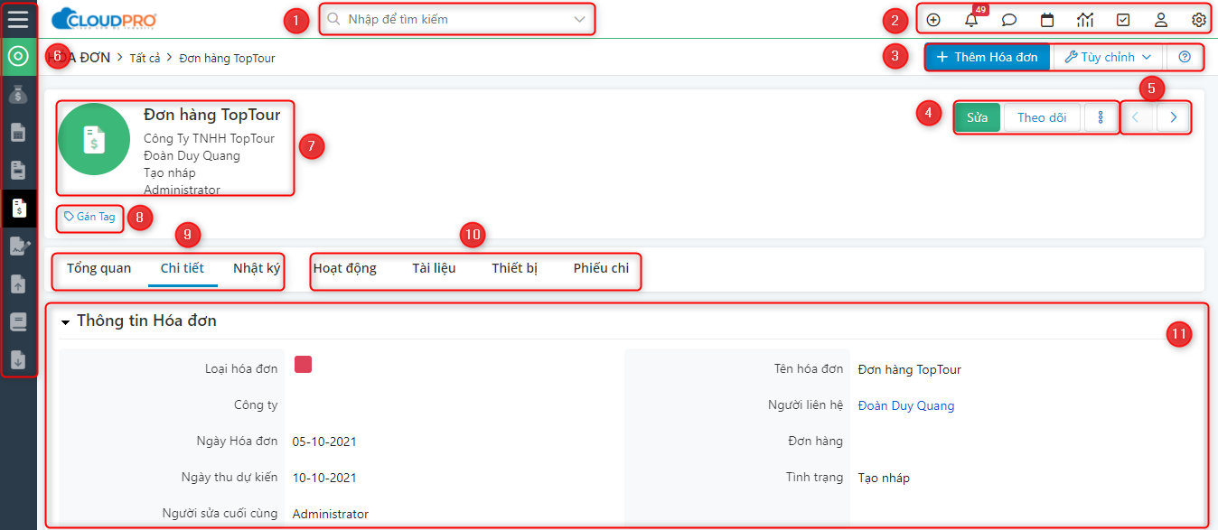The height and width of the screenshot is (530, 1218).
Task: Open the download document module in the sidebar
Action: (x=18, y=359)
